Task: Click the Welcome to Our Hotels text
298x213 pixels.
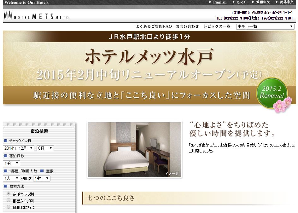Action: [27, 3]
